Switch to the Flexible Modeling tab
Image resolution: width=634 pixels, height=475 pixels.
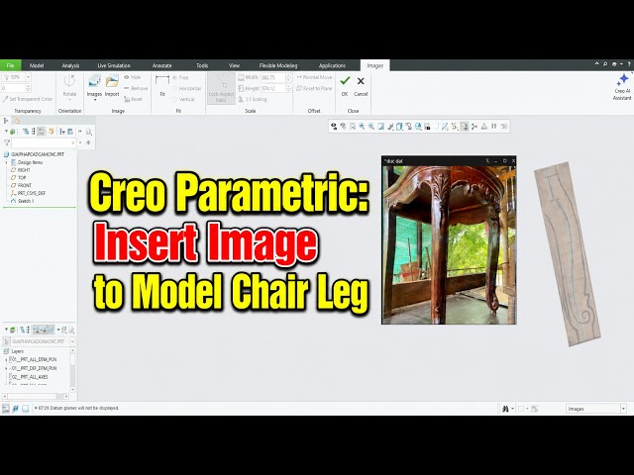point(278,65)
